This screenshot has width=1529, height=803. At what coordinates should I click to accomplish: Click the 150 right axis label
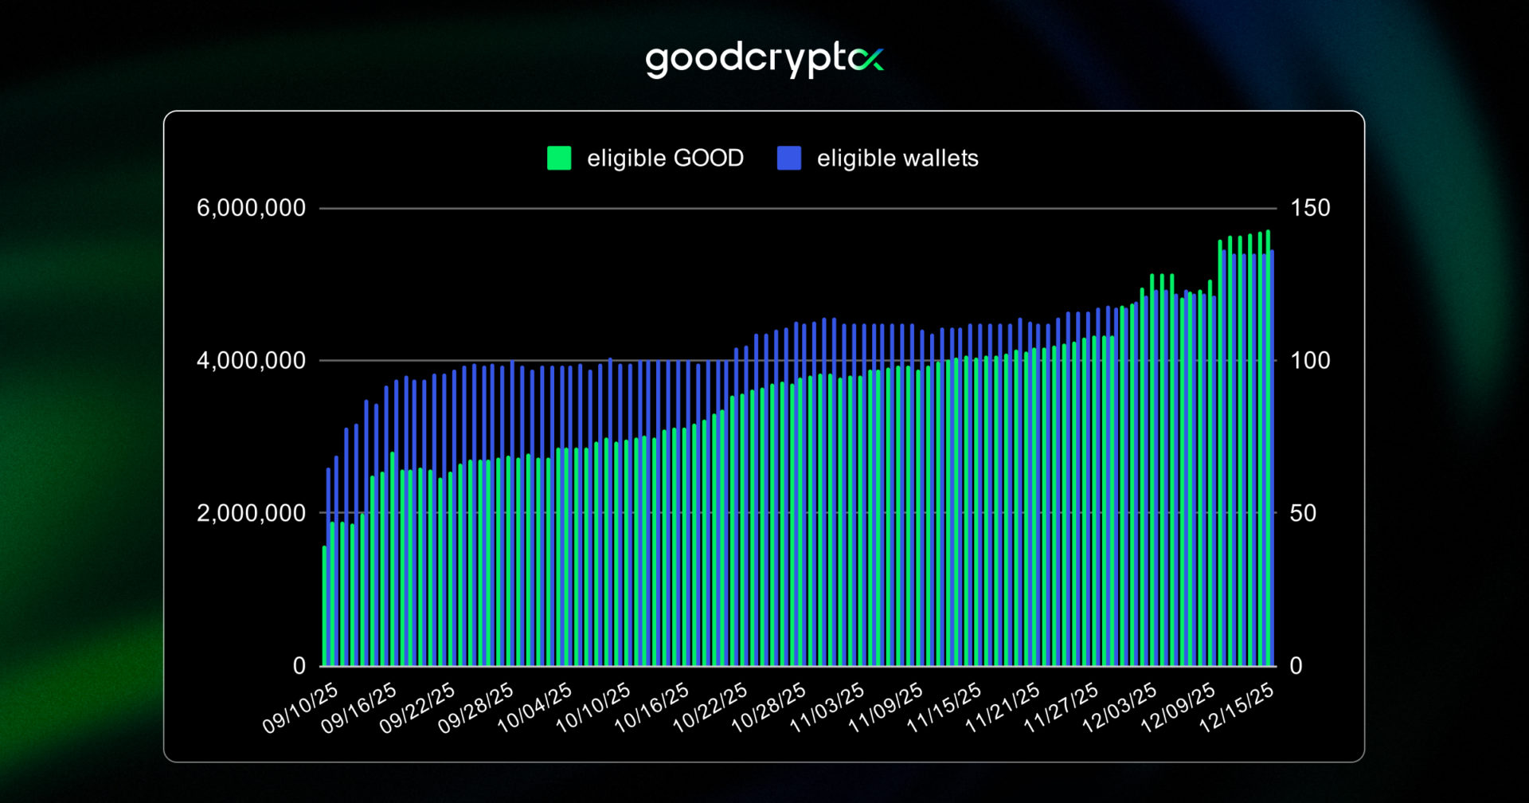pos(1311,207)
